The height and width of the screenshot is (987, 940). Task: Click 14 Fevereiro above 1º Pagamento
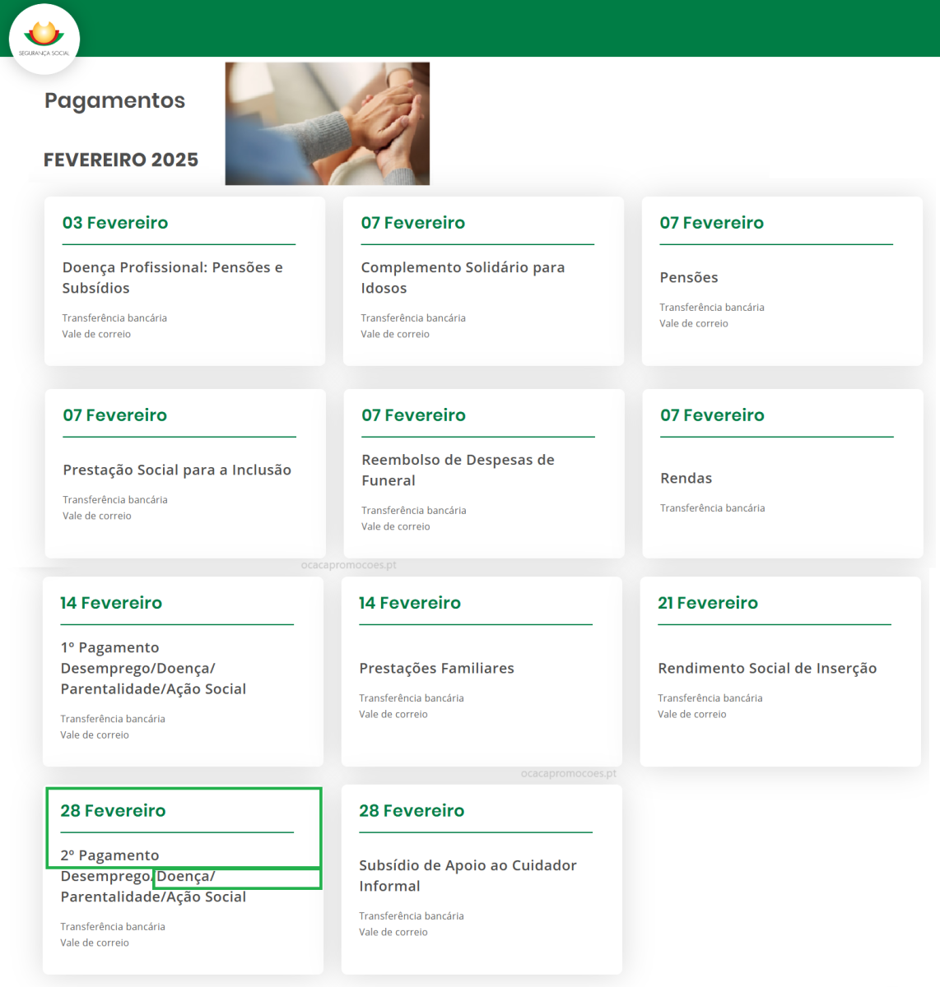coord(111,603)
